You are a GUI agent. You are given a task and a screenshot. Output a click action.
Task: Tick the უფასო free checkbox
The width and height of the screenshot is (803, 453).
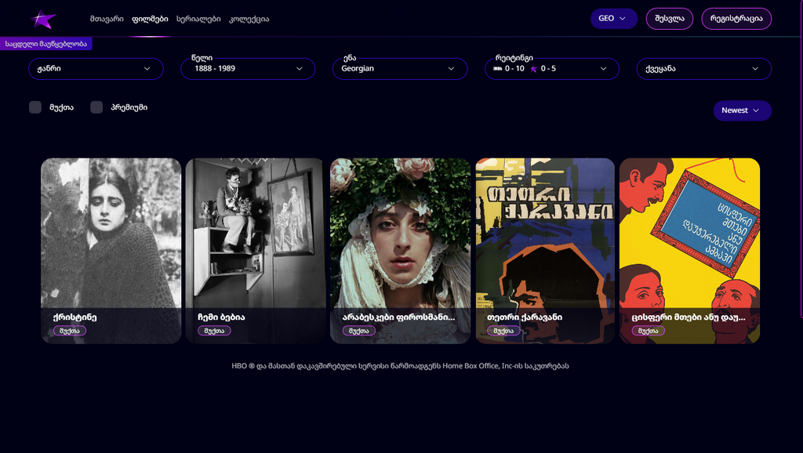tap(35, 107)
